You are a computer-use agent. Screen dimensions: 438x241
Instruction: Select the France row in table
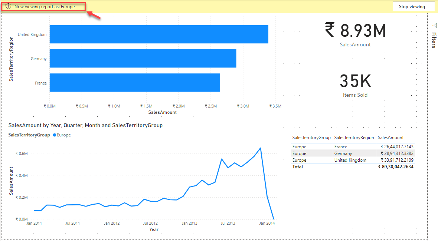pos(340,147)
